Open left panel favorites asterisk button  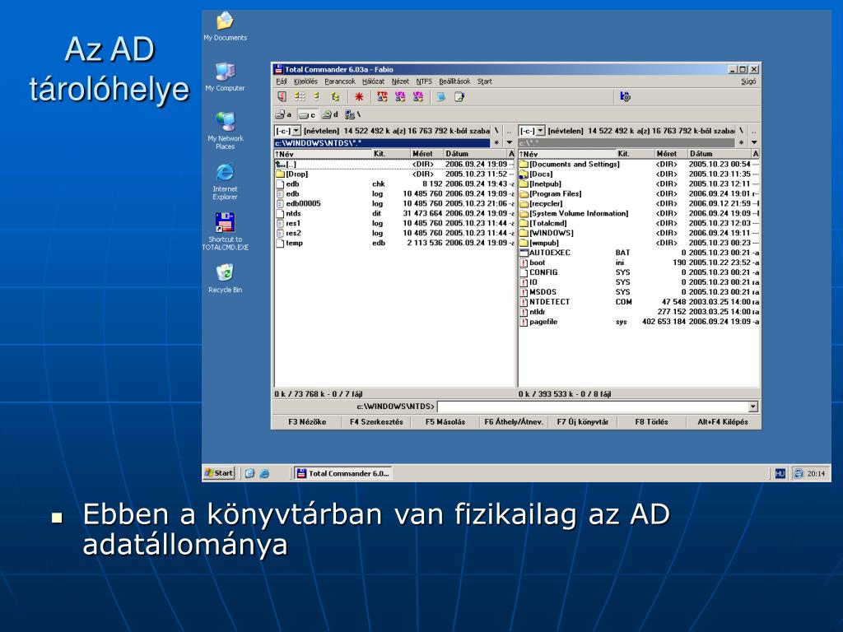point(496,142)
